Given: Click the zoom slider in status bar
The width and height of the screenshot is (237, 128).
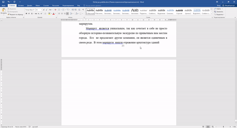Looking at the screenshot, I should pyautogui.click(x=223, y=127).
